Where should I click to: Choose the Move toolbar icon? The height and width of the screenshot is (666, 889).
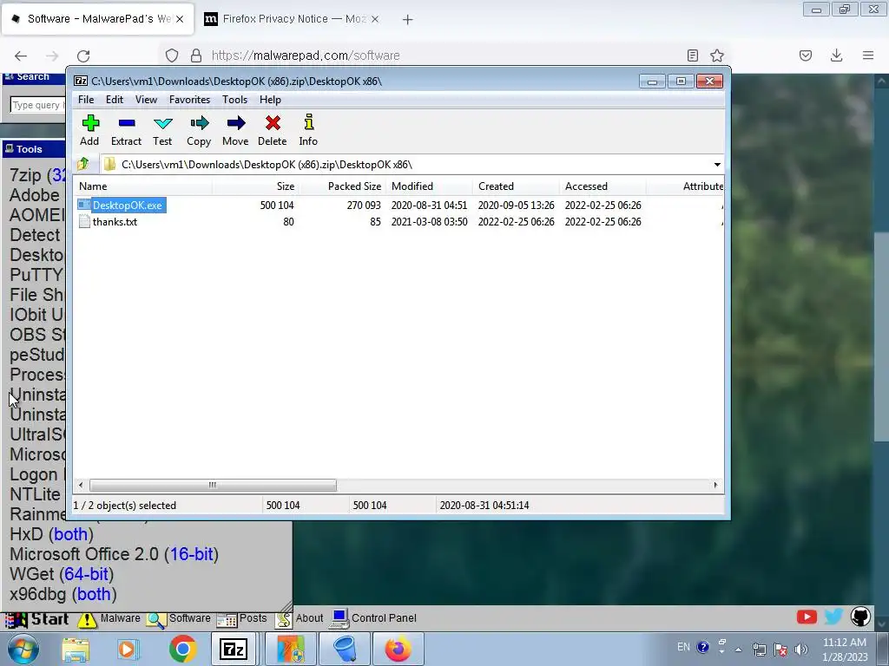tap(235, 130)
